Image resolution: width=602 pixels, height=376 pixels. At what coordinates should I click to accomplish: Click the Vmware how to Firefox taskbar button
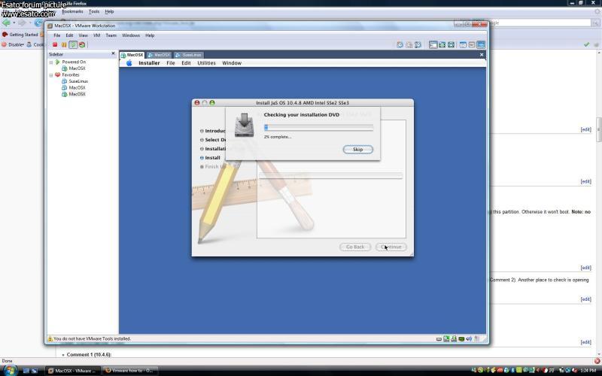[x=130, y=371]
